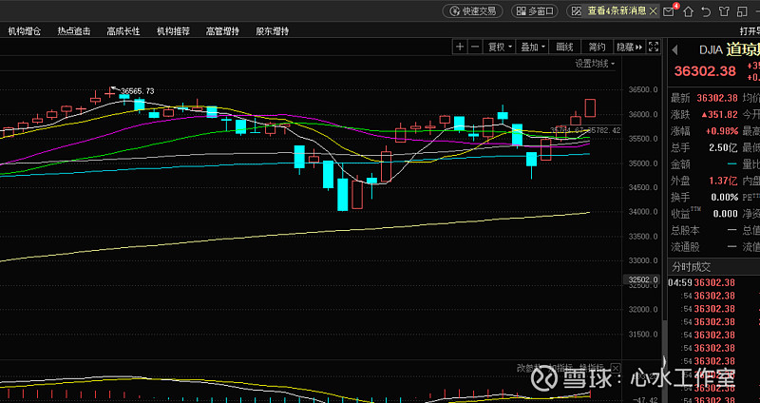
Task: Click the 36565.73 high price label
Action: [138, 90]
